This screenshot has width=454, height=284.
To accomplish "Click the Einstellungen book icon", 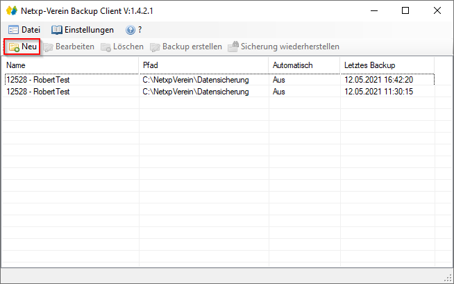I will pos(57,30).
